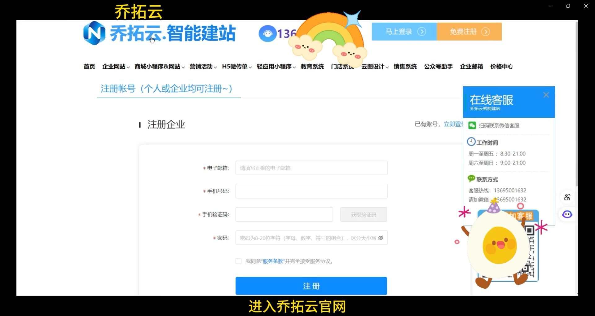Minimize the video player window
The image size is (595, 316).
(x=551, y=6)
